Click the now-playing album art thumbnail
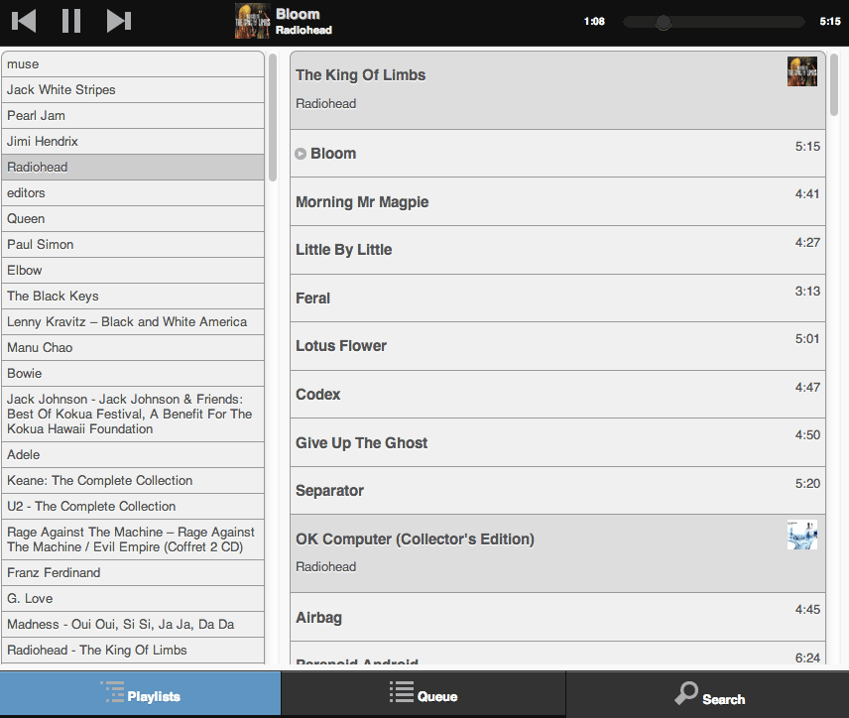Image resolution: width=849 pixels, height=718 pixels. [x=252, y=21]
